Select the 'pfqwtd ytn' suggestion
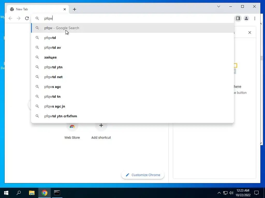 [x=132, y=67]
